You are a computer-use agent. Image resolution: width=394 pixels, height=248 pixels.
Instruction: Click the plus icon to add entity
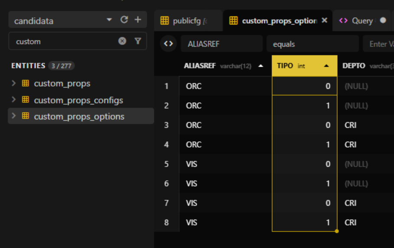coord(138,20)
